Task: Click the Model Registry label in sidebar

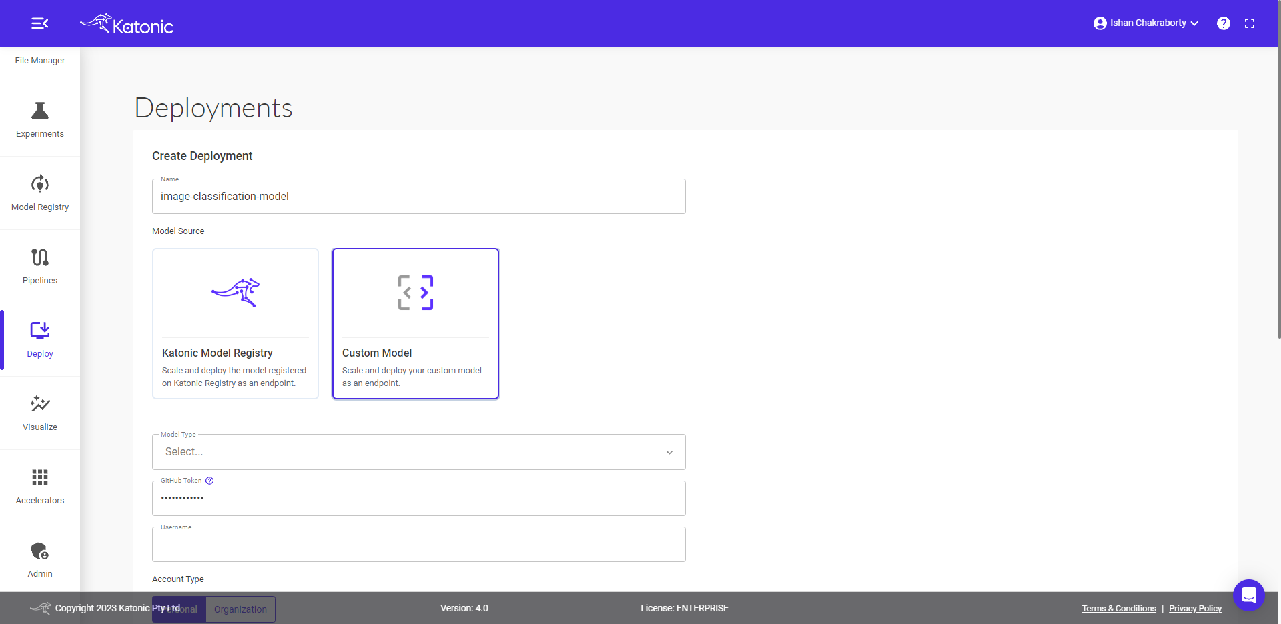Action: coord(40,207)
